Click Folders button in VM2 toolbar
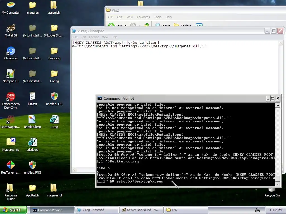The height and width of the screenshot is (214, 286). [182, 25]
